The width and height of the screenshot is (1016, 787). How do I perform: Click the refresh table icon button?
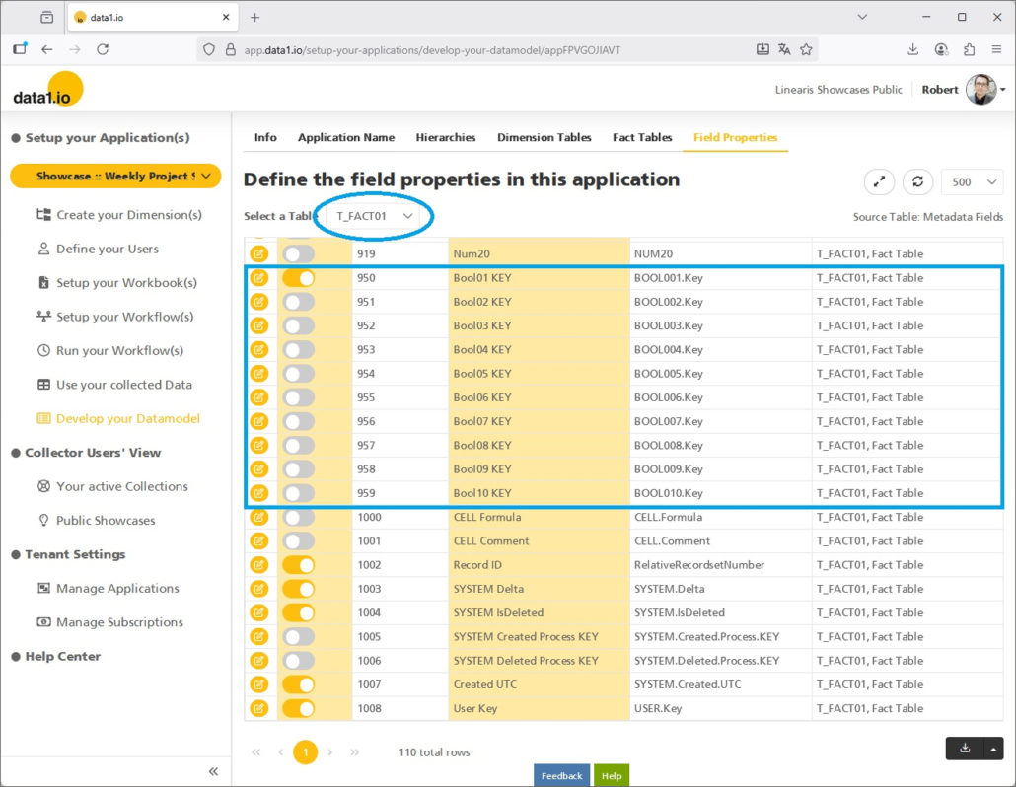[917, 181]
